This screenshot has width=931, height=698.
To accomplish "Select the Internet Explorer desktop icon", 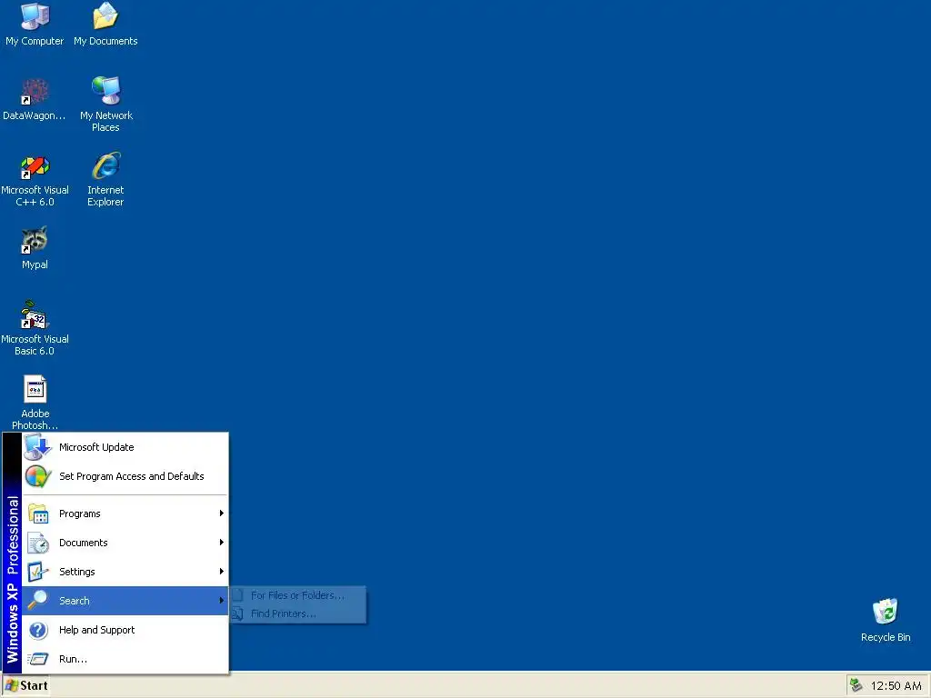I will point(105,165).
